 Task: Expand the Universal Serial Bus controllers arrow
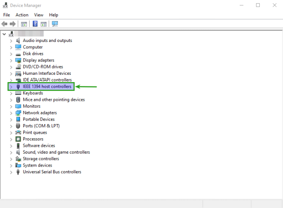point(11,172)
